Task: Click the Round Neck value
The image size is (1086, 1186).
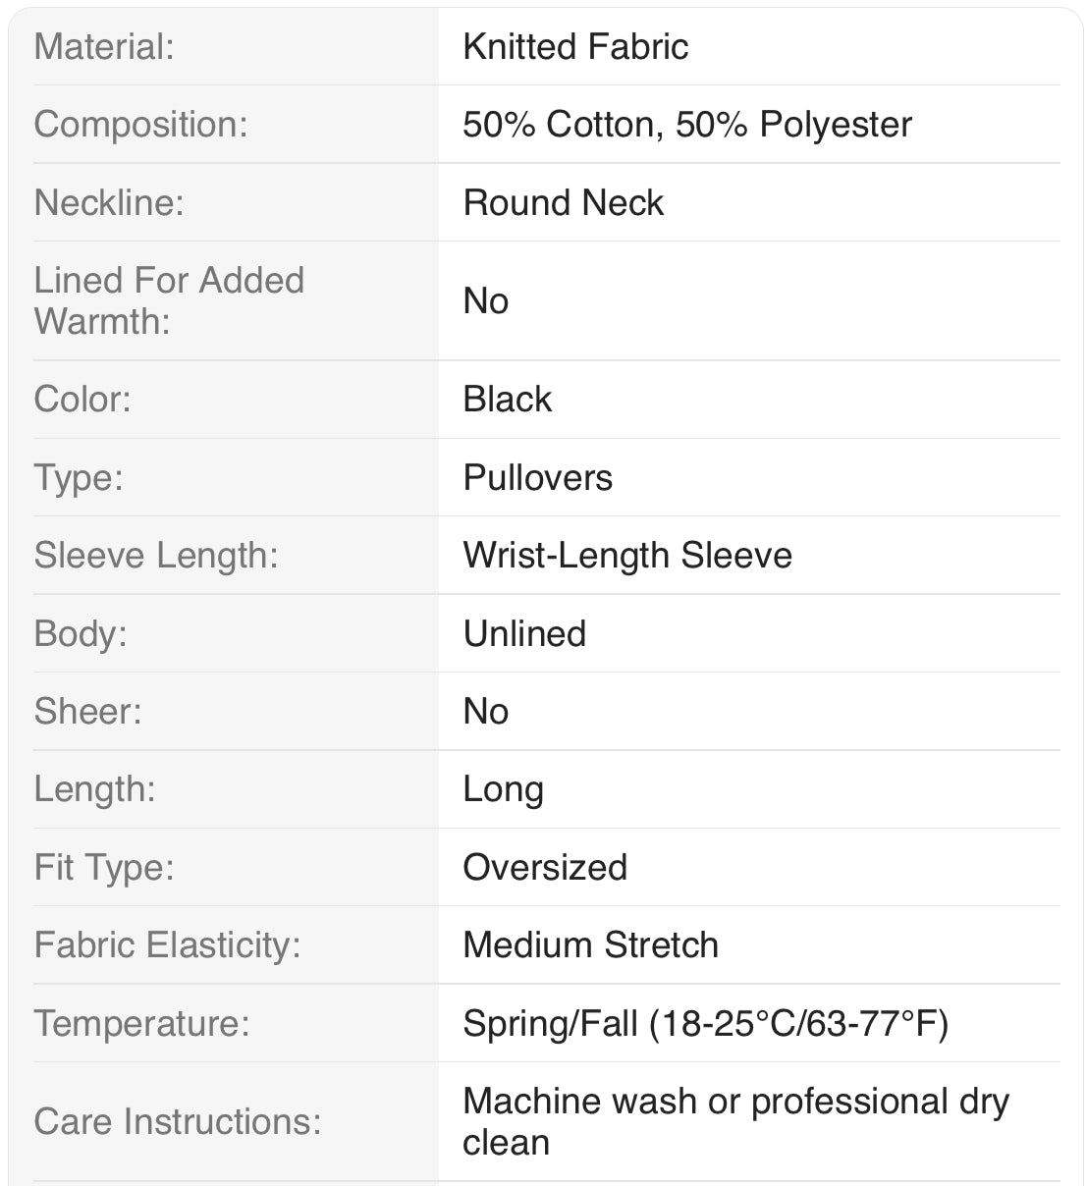Action: [564, 203]
